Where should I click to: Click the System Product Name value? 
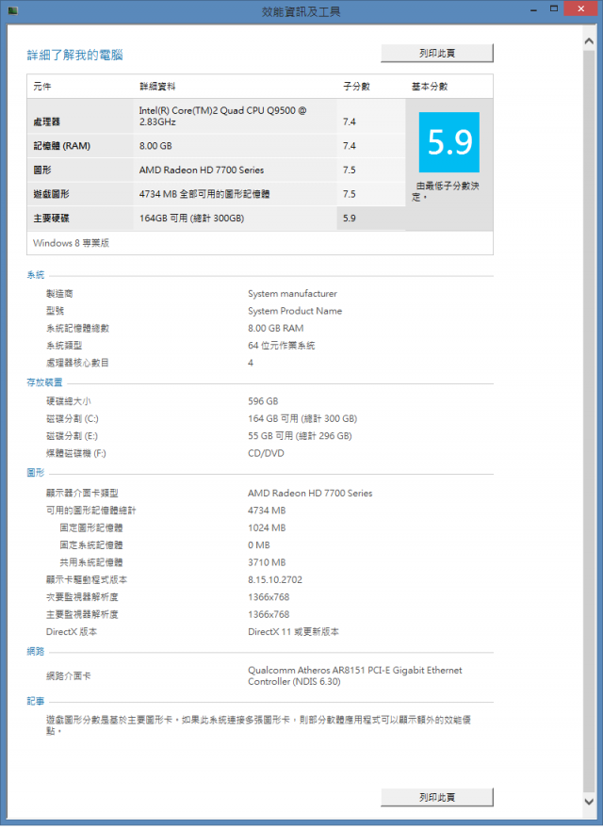(x=295, y=311)
